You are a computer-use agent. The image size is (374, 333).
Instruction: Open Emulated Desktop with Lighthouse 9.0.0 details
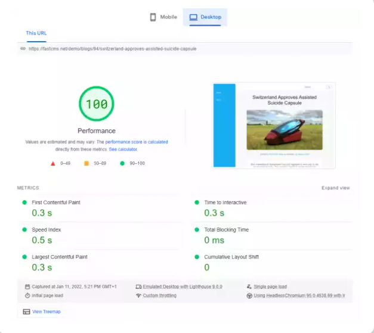click(x=183, y=287)
